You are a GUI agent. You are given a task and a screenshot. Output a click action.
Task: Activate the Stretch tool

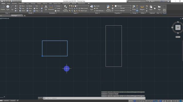coord(22,11)
